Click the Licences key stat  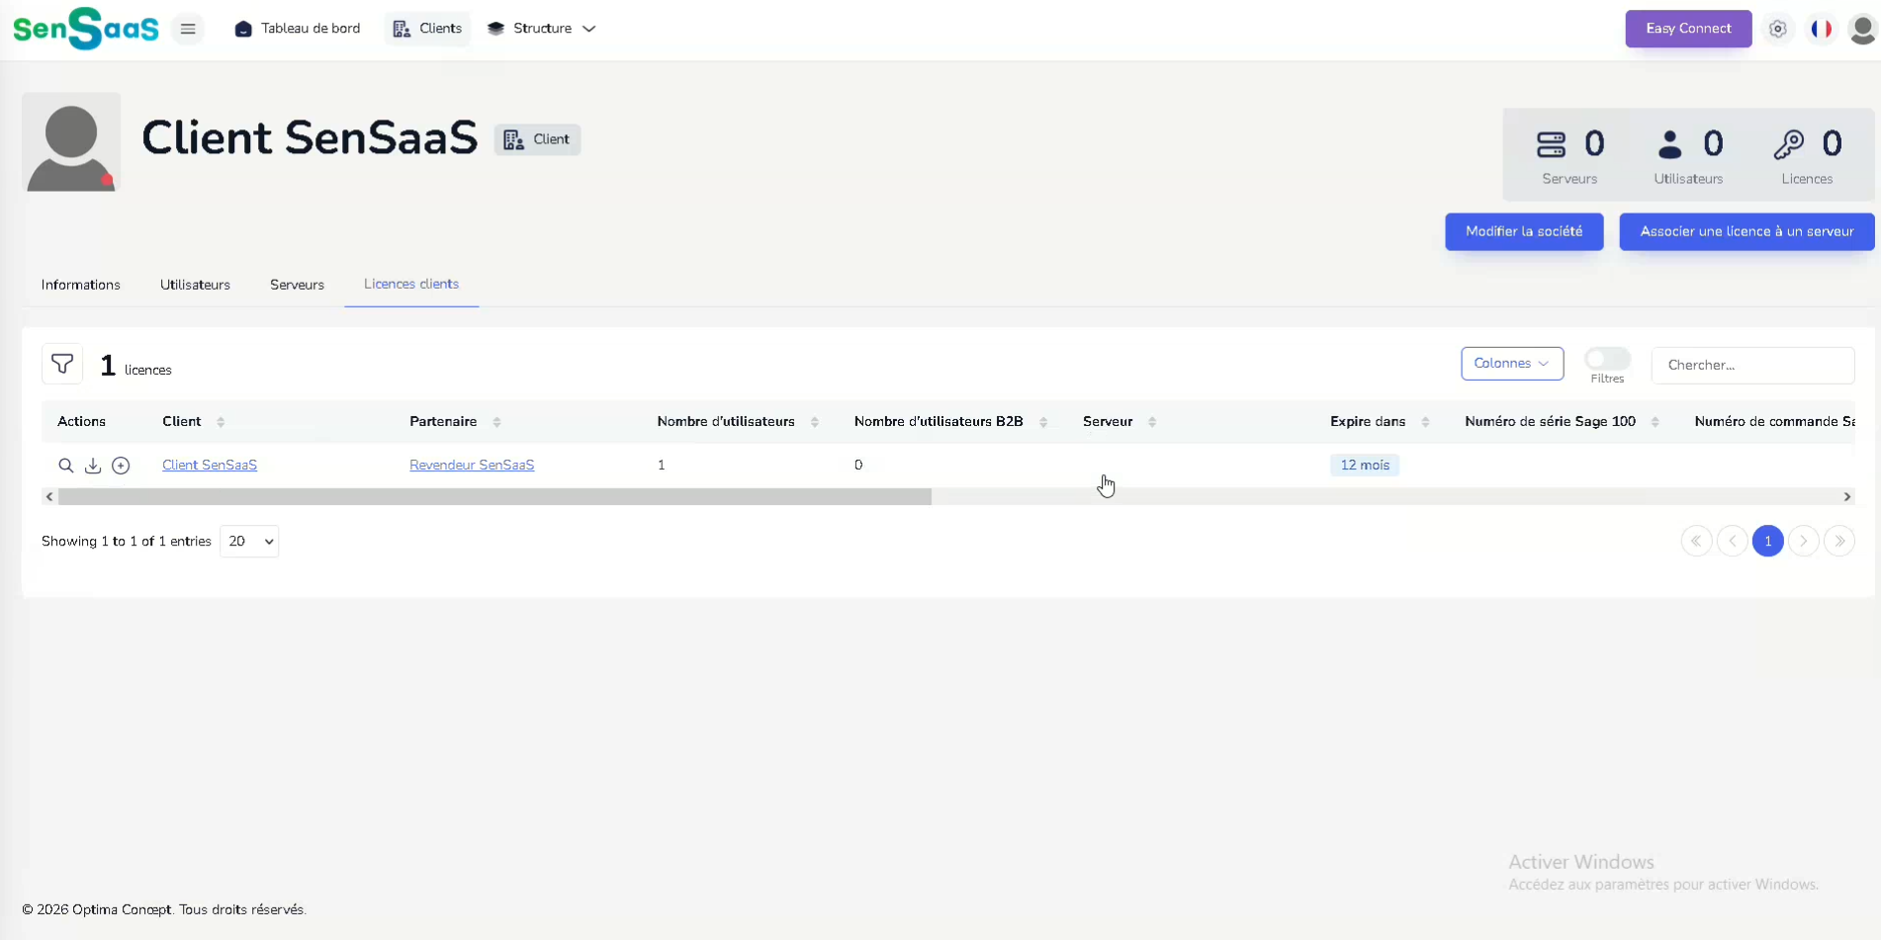tap(1807, 156)
